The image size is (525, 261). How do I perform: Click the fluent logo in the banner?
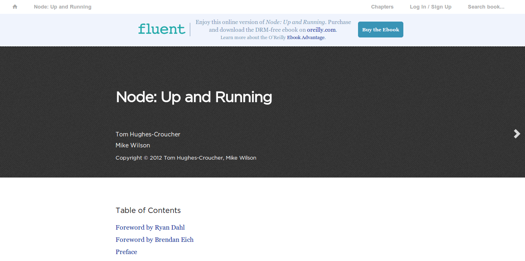pos(162,29)
